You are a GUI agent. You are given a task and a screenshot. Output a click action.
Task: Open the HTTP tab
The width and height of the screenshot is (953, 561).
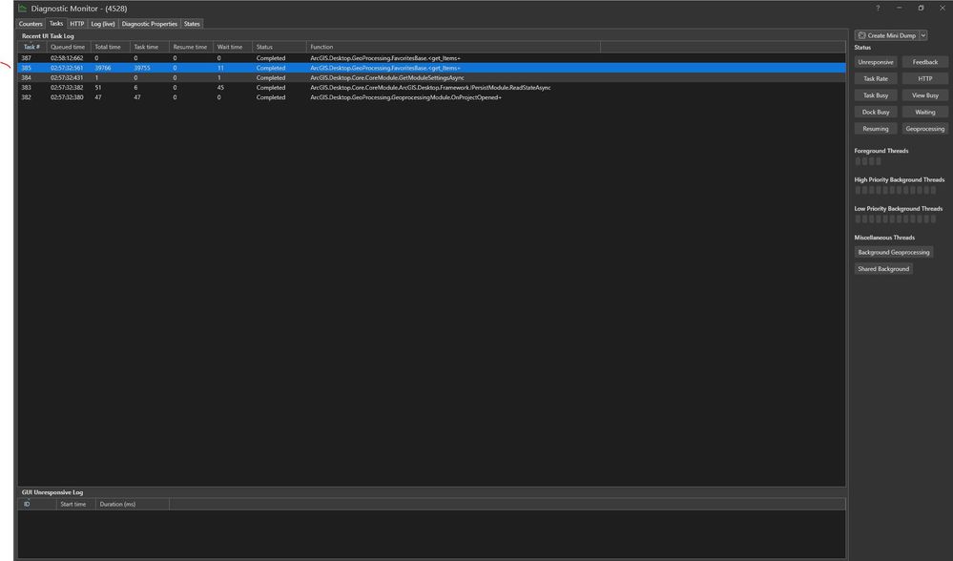click(x=76, y=24)
